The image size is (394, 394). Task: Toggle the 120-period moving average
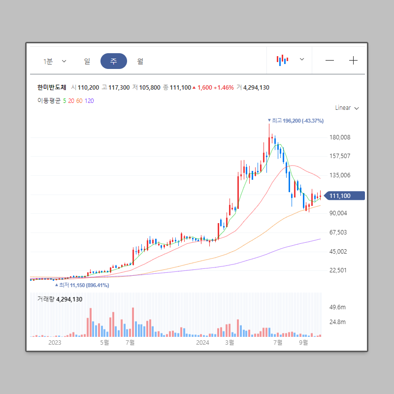point(89,101)
